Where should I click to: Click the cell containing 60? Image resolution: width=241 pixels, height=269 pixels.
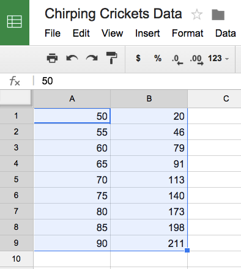tap(72, 148)
